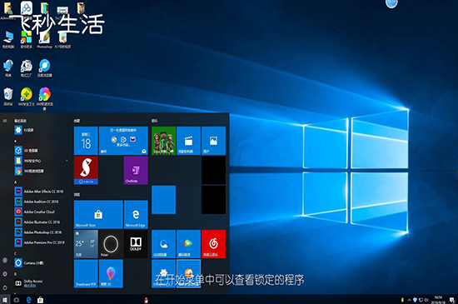Open the Paint 3D tile
Image resolution: width=458 pixels, height=304 pixels.
click(x=111, y=274)
